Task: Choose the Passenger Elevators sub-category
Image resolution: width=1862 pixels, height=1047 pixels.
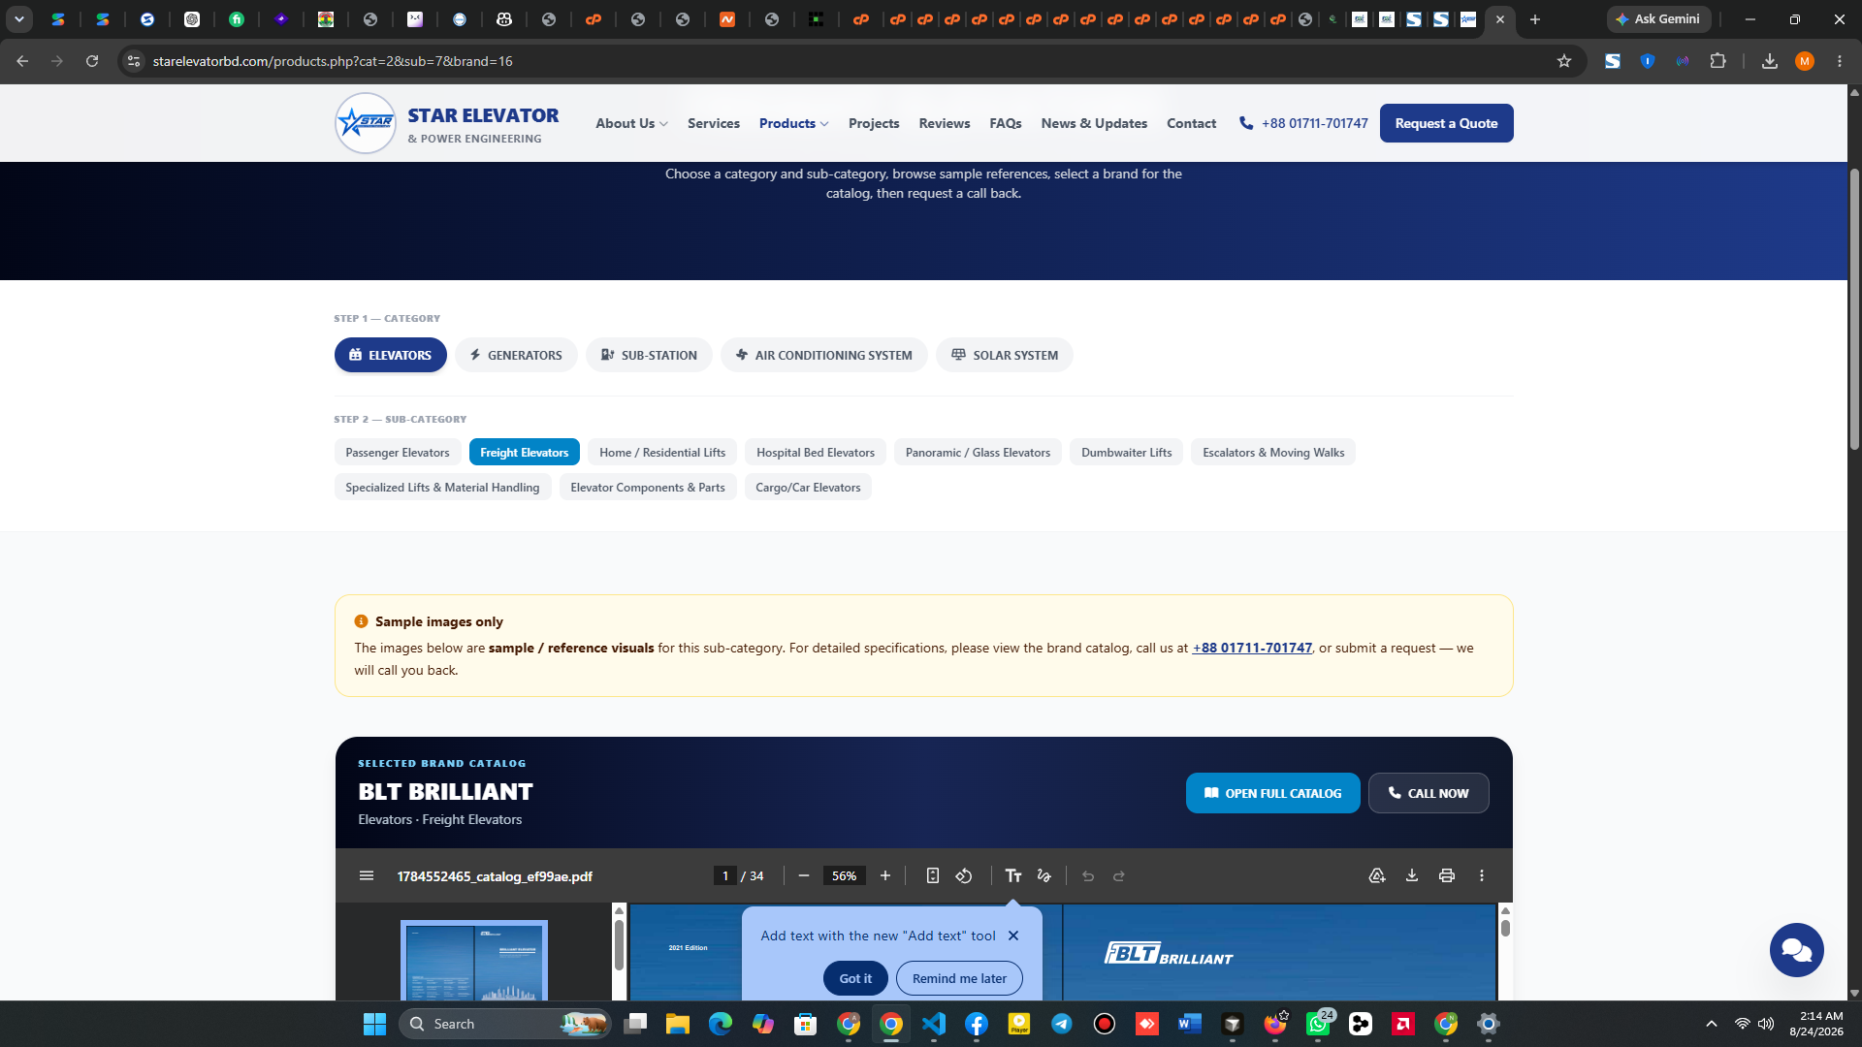Action: pos(398,453)
